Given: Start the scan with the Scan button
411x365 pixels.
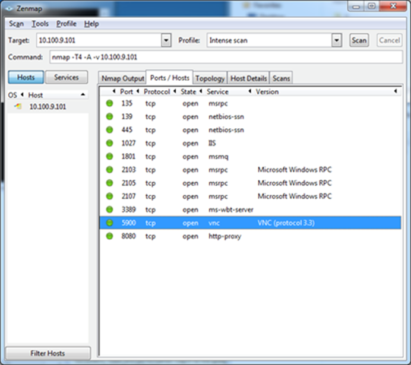Looking at the screenshot, I should [359, 40].
